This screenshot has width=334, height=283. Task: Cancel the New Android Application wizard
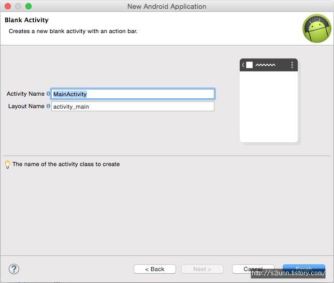pyautogui.click(x=253, y=269)
